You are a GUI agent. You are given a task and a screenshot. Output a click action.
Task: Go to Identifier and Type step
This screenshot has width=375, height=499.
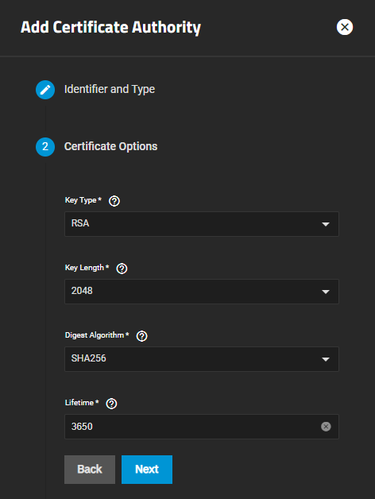pos(110,90)
